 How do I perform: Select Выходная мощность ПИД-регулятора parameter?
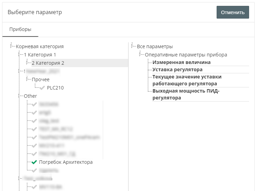pyautogui.click(x=186, y=94)
